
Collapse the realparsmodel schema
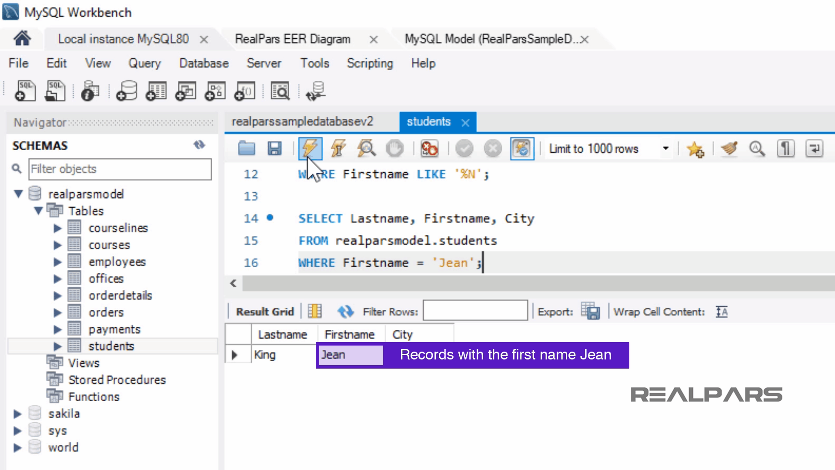pos(18,194)
